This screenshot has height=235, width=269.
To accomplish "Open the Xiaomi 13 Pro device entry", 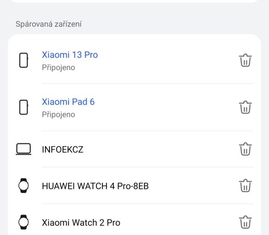I will coord(70,55).
